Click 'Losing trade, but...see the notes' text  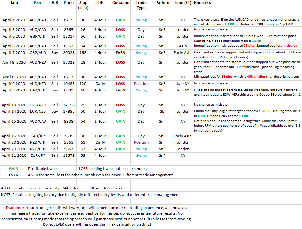118,169
